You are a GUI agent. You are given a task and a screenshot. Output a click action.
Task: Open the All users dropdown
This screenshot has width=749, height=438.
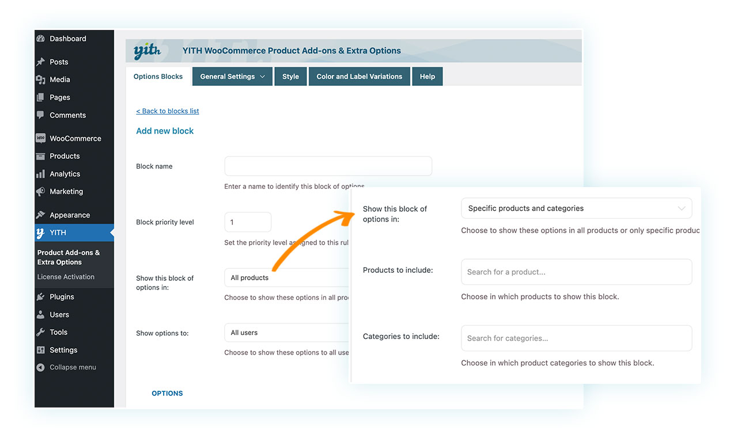[x=287, y=333]
